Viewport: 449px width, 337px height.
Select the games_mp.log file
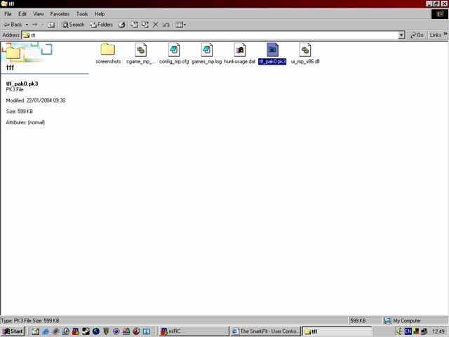click(206, 50)
